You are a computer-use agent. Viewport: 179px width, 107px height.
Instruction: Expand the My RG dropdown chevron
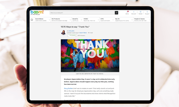(132, 20)
